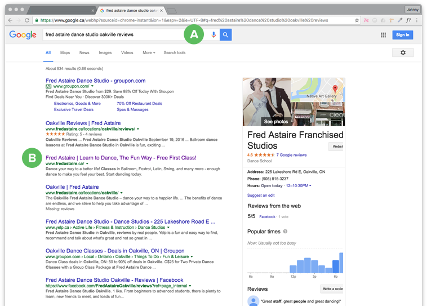Click the f? extension icon
427x306 pixels.
click(408, 20)
